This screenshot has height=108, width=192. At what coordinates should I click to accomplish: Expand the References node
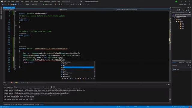(x=175, y=18)
